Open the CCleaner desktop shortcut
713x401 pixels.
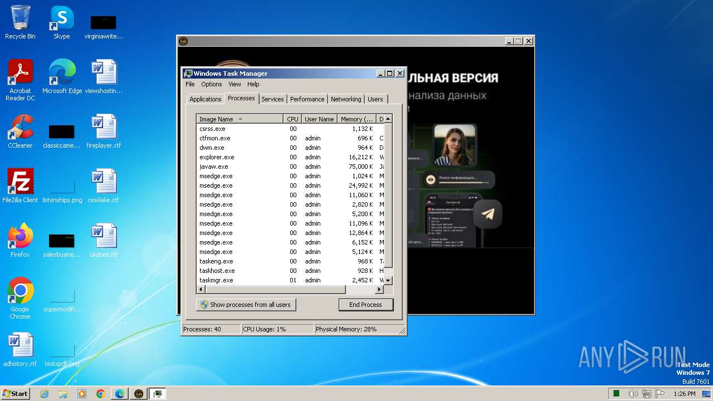click(x=20, y=131)
